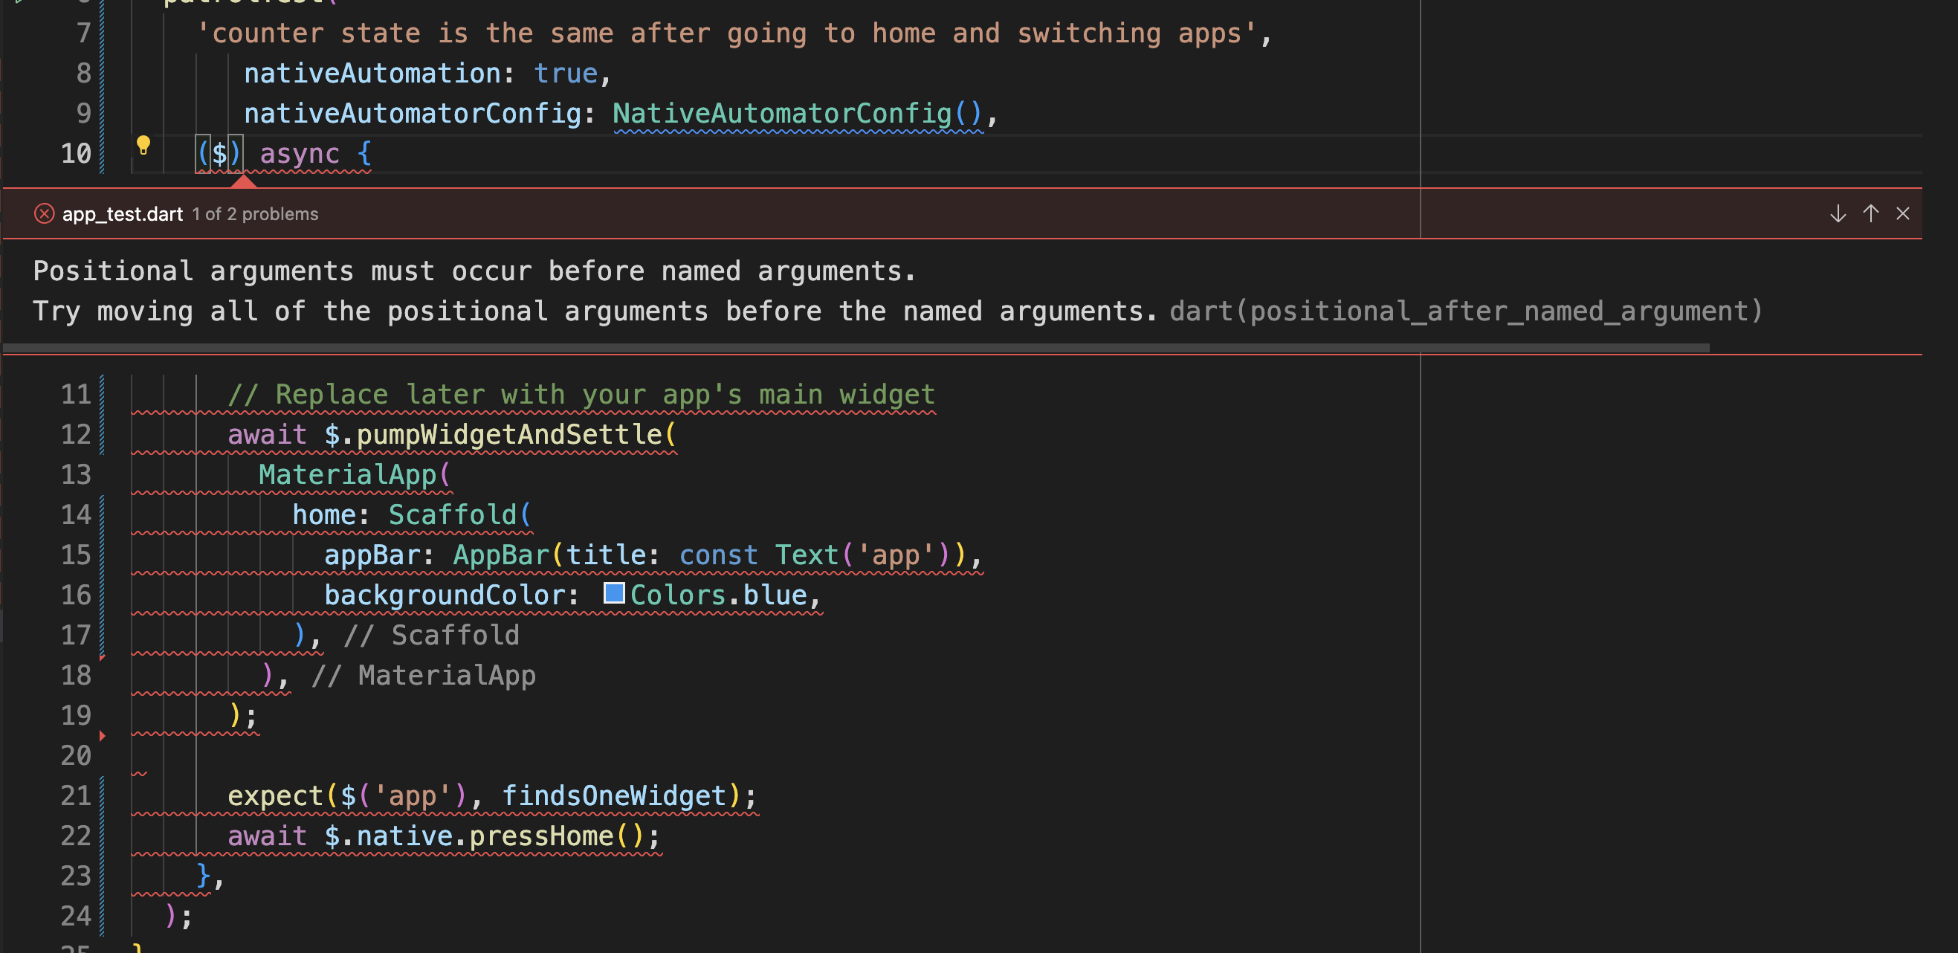
Task: Toggle a breakpoint in the gutter at line 12
Action: pyautogui.click(x=30, y=434)
